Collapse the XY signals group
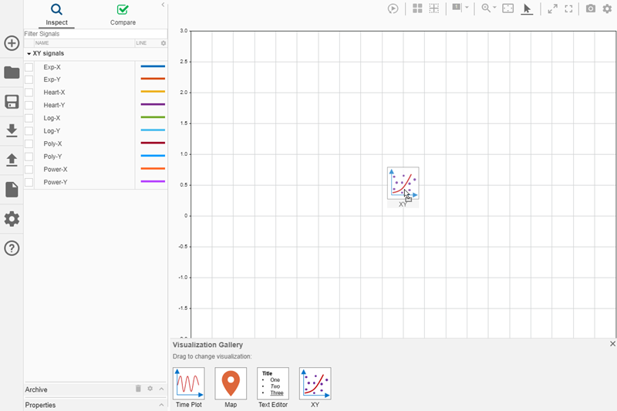 coord(29,53)
